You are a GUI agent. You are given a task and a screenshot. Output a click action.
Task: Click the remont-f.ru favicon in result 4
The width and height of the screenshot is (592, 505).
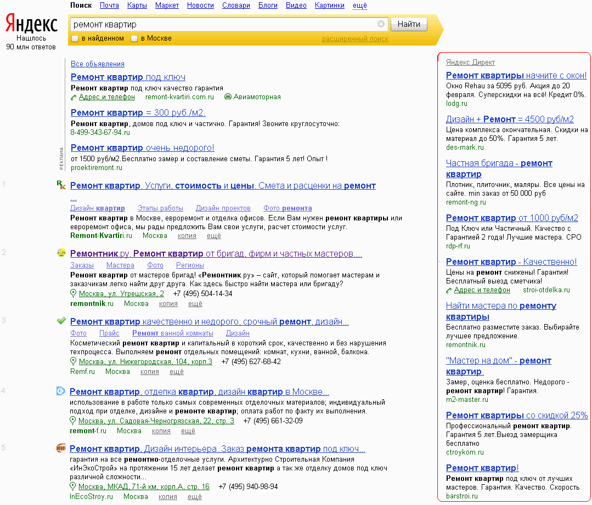(61, 391)
